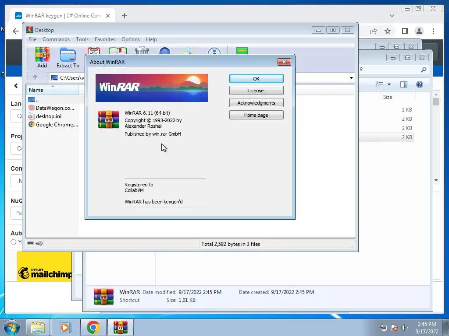Click the network tray icon
The height and width of the screenshot is (336, 449).
[383, 328]
